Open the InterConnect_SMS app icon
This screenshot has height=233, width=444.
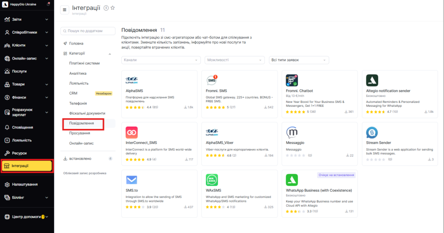coord(131,132)
